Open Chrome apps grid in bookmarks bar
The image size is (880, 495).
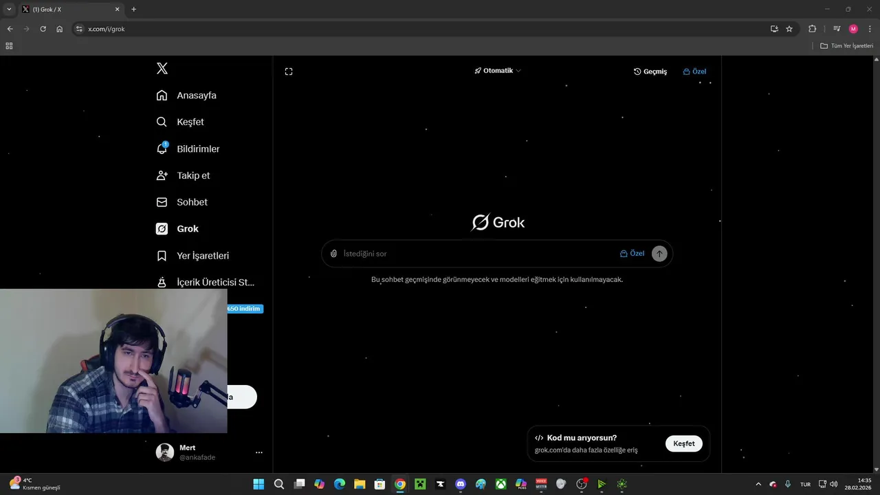[x=9, y=46]
